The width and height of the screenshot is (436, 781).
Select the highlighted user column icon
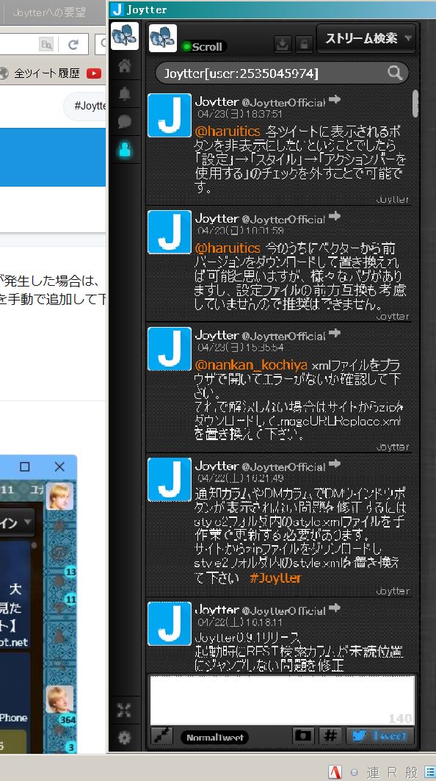click(125, 149)
